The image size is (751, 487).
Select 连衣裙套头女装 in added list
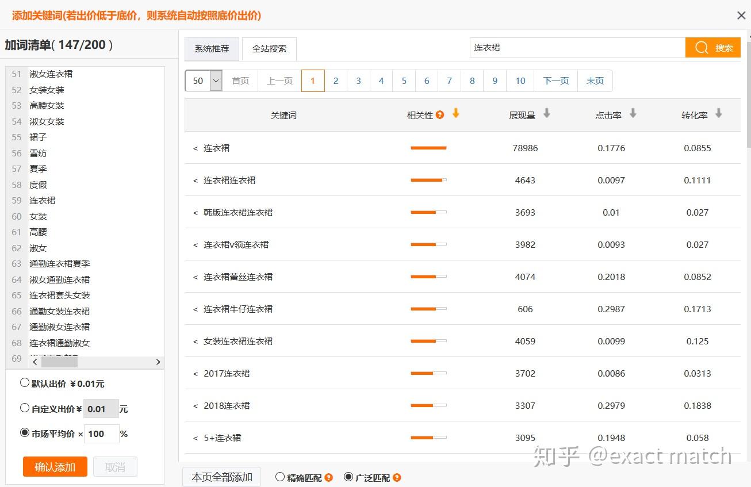60,296
